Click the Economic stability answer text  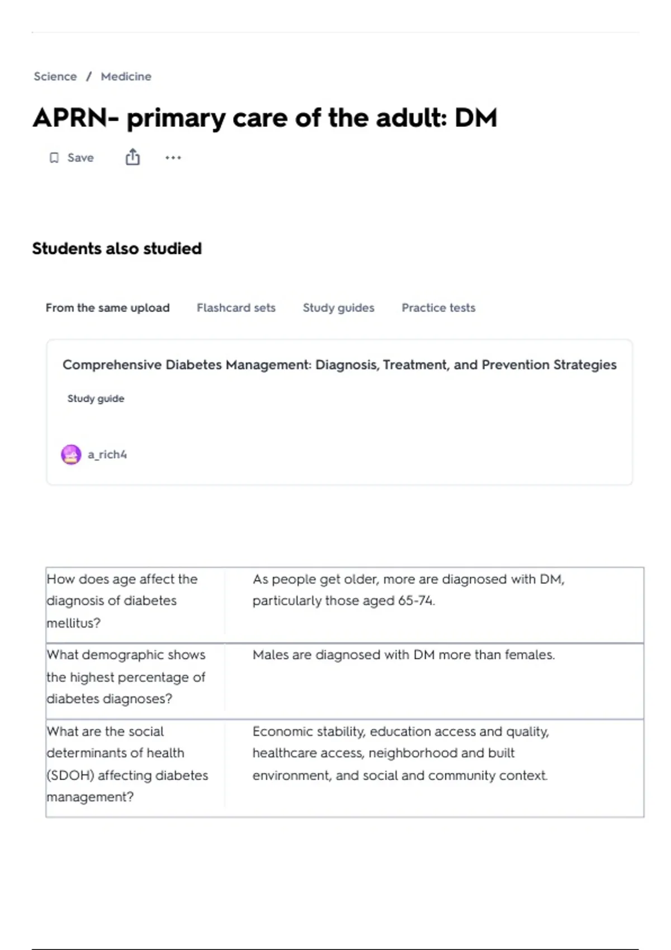point(400,753)
